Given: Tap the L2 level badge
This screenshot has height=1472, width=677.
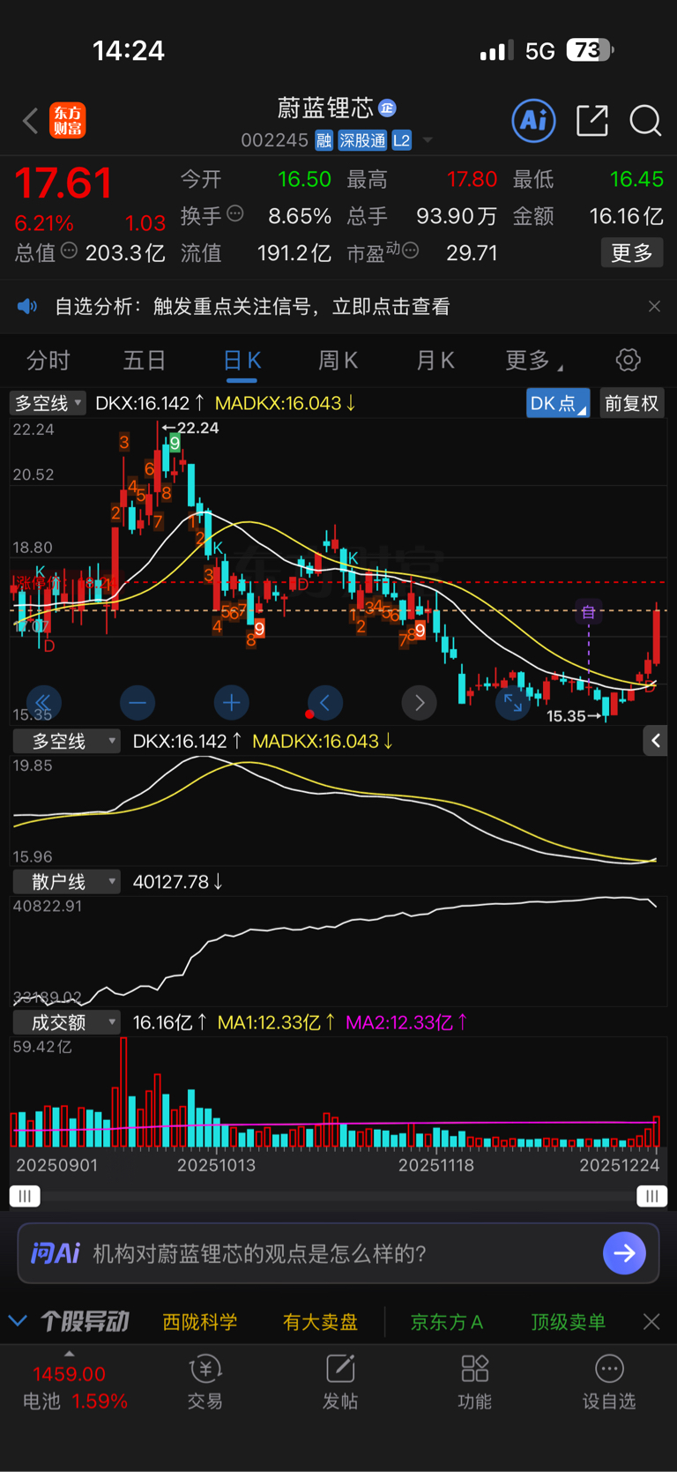Looking at the screenshot, I should [x=401, y=140].
